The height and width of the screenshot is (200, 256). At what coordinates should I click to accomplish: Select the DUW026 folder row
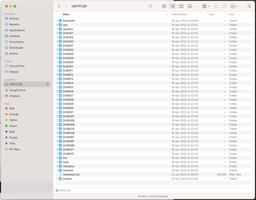pos(154,133)
